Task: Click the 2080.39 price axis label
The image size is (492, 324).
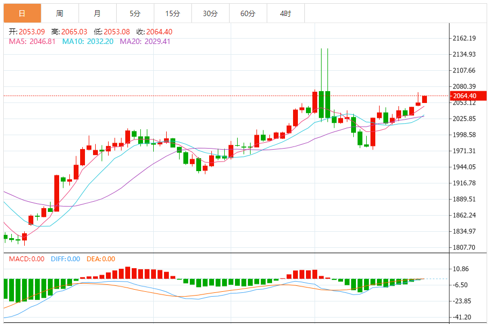Action: [464, 86]
